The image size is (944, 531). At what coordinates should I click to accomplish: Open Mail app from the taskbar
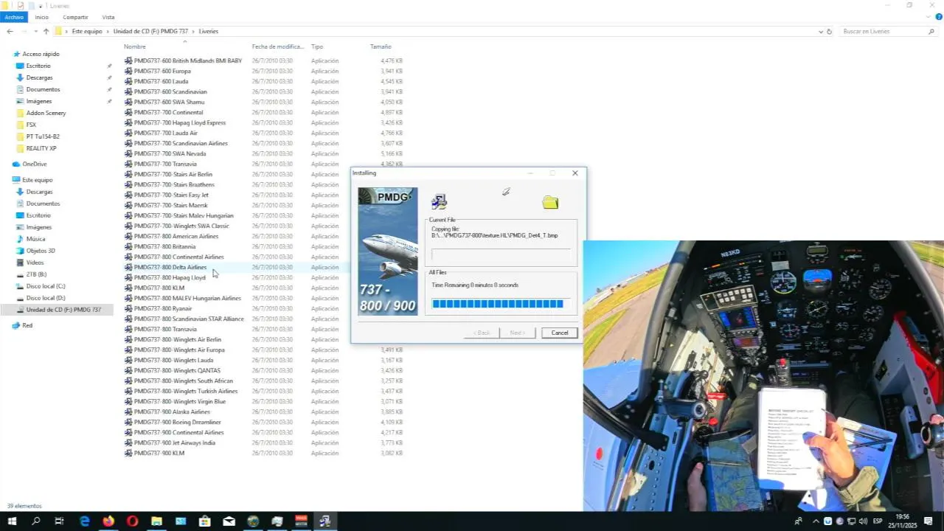click(x=229, y=521)
